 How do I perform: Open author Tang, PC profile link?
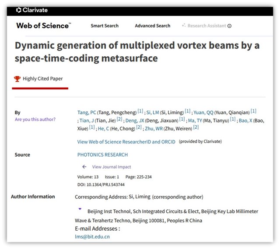(x=86, y=112)
